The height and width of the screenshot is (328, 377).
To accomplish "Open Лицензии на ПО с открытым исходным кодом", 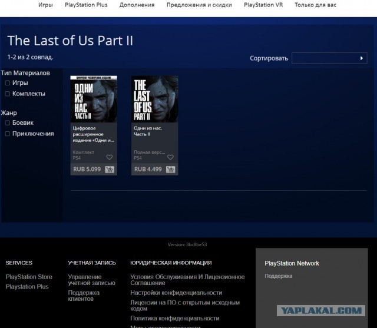I will (x=185, y=306).
